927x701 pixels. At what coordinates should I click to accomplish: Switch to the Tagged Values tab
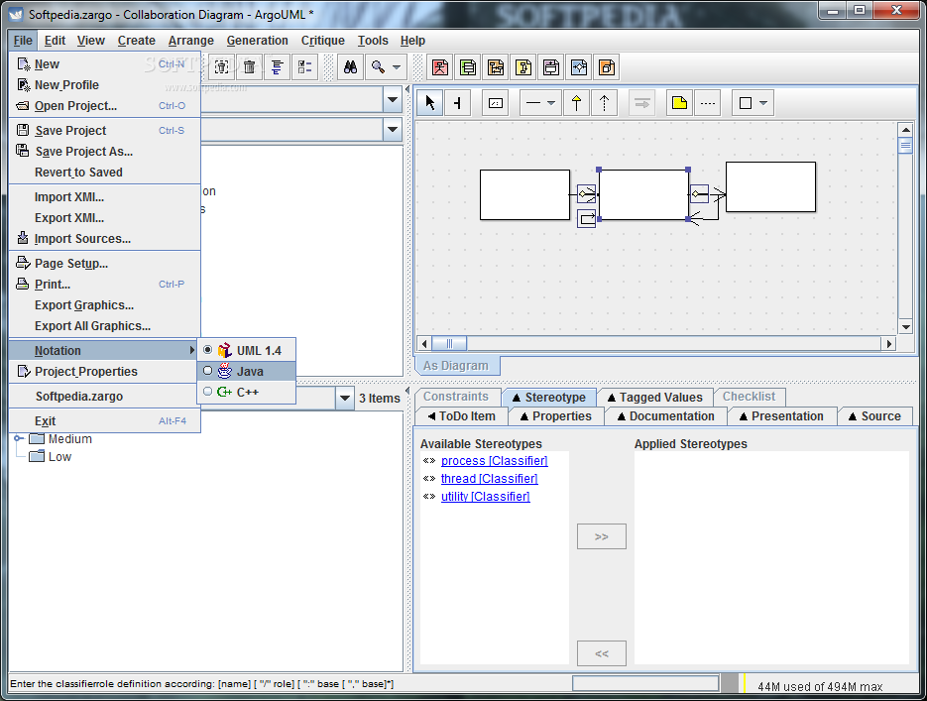pos(654,398)
